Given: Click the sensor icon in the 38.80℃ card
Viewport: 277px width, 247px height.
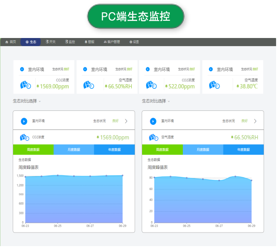Looking at the screenshot, I should [x=215, y=85].
